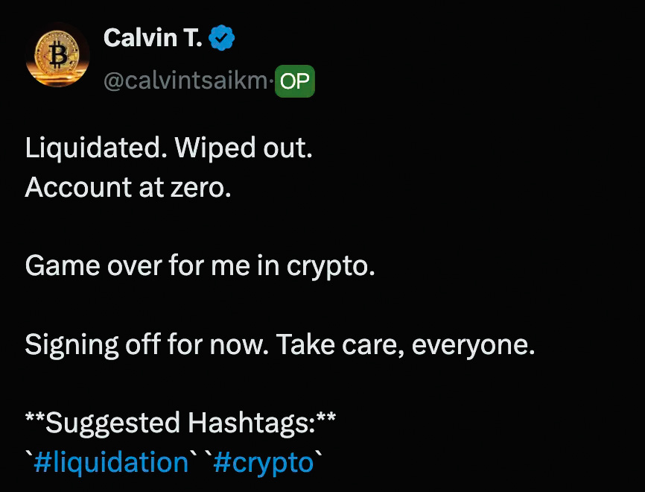Click the blue verified checkmark badge
645x492 pixels.
click(223, 37)
